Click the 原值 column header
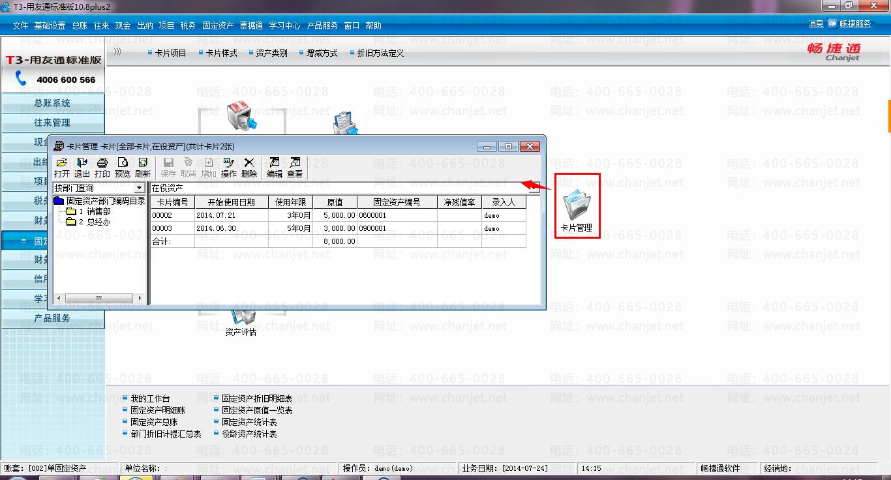Image resolution: width=891 pixels, height=480 pixels. click(335, 202)
